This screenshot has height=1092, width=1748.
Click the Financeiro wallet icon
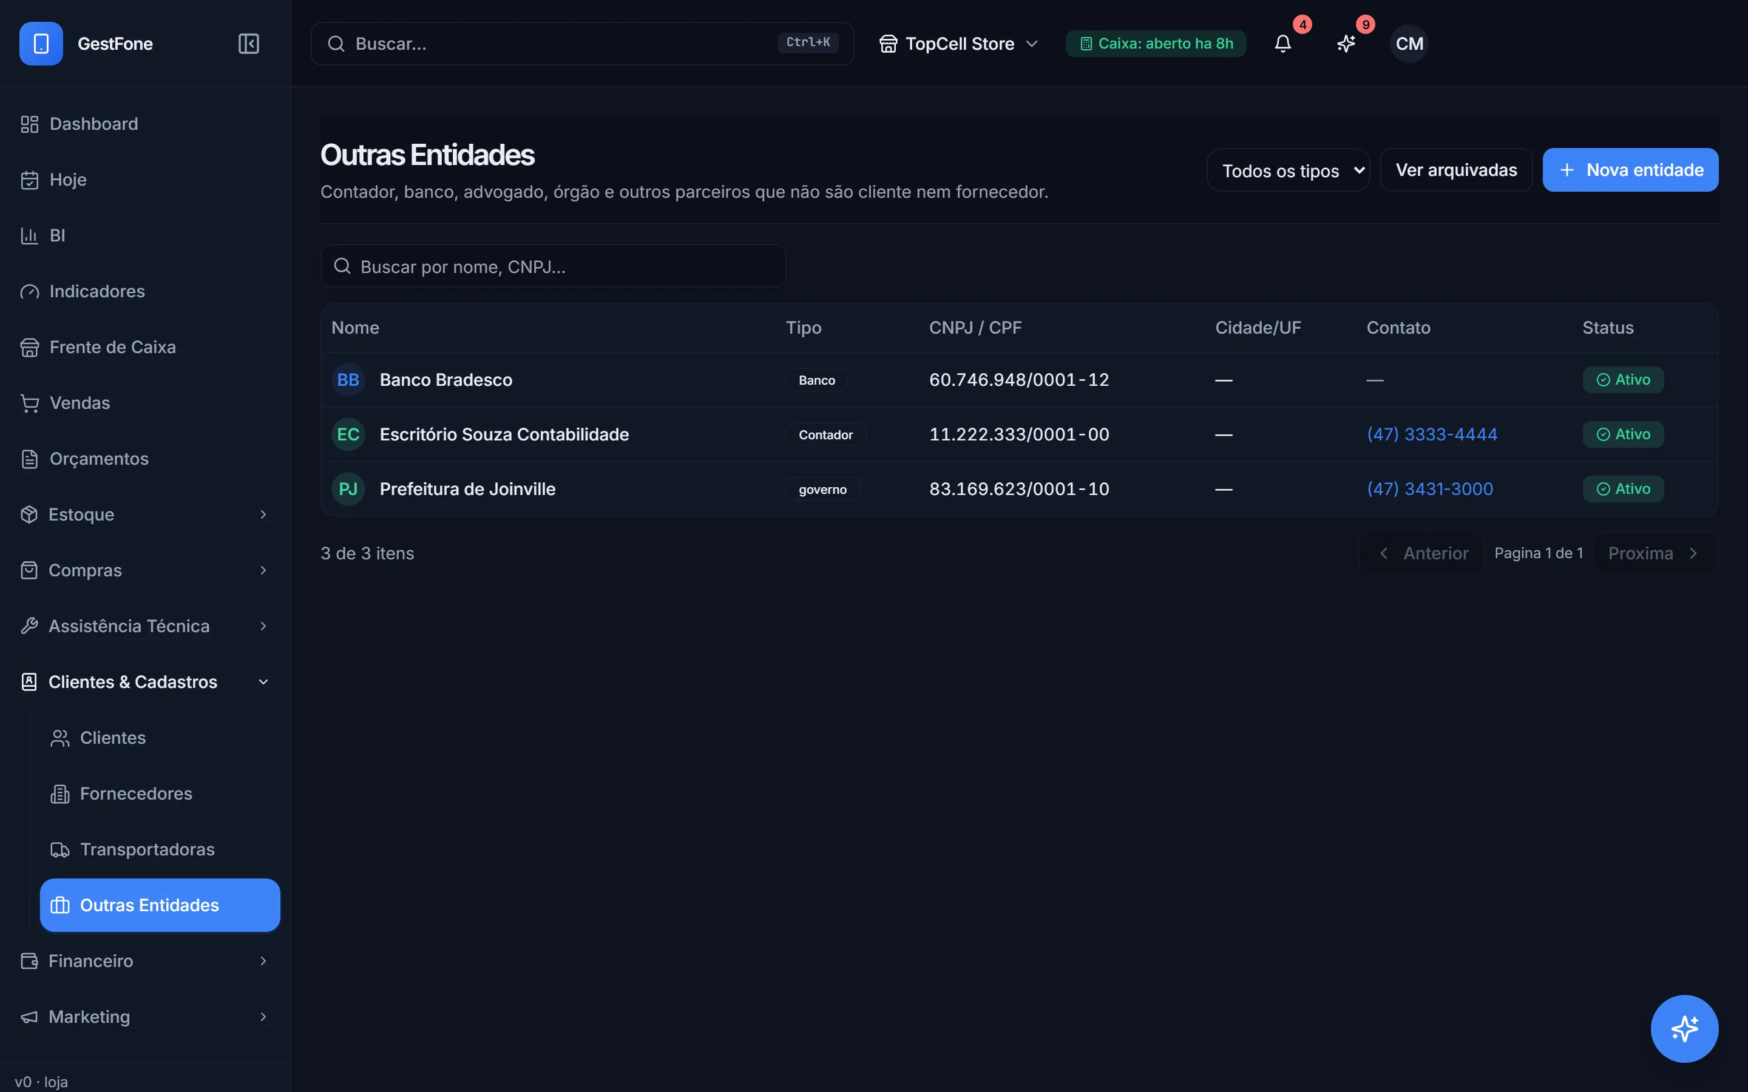point(30,962)
